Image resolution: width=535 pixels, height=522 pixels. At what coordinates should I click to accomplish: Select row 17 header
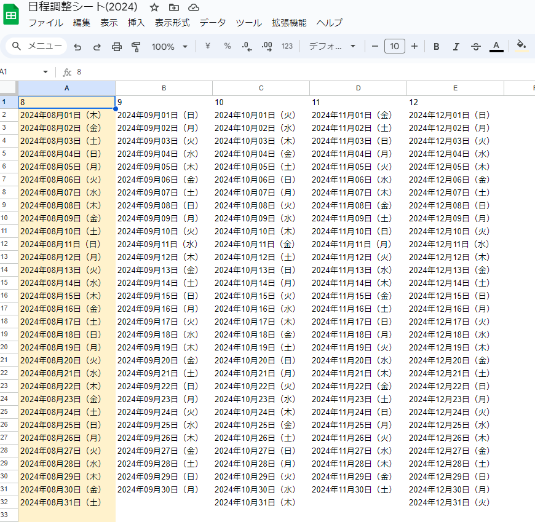click(x=9, y=309)
